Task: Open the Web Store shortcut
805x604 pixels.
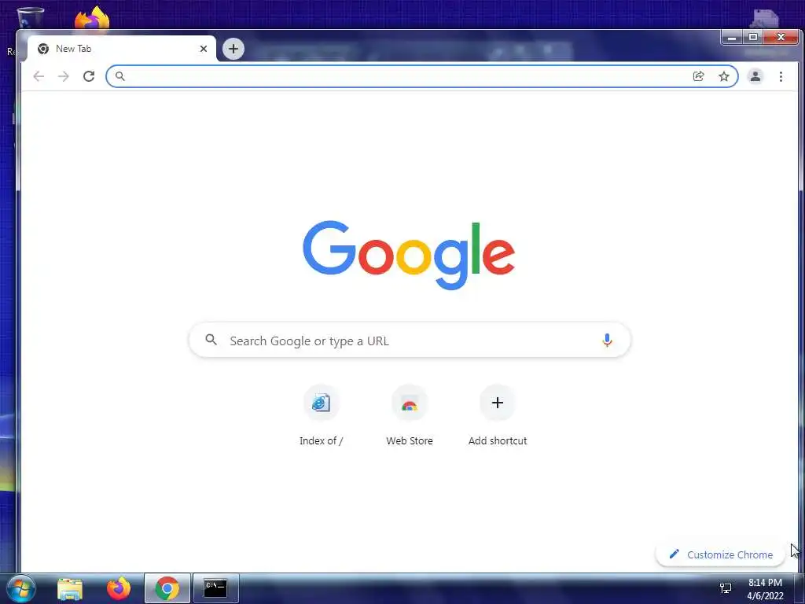Action: [409, 416]
